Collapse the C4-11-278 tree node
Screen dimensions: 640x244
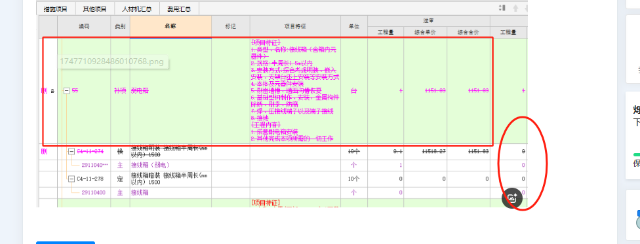tap(71, 179)
